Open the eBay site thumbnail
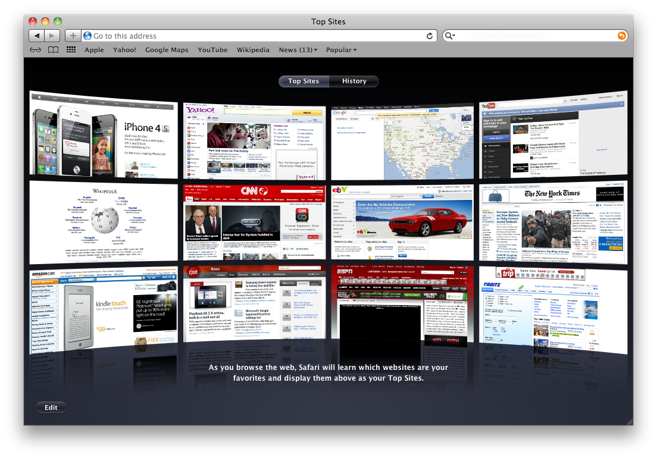Image resolution: width=657 pixels, height=458 pixels. pyautogui.click(x=402, y=222)
